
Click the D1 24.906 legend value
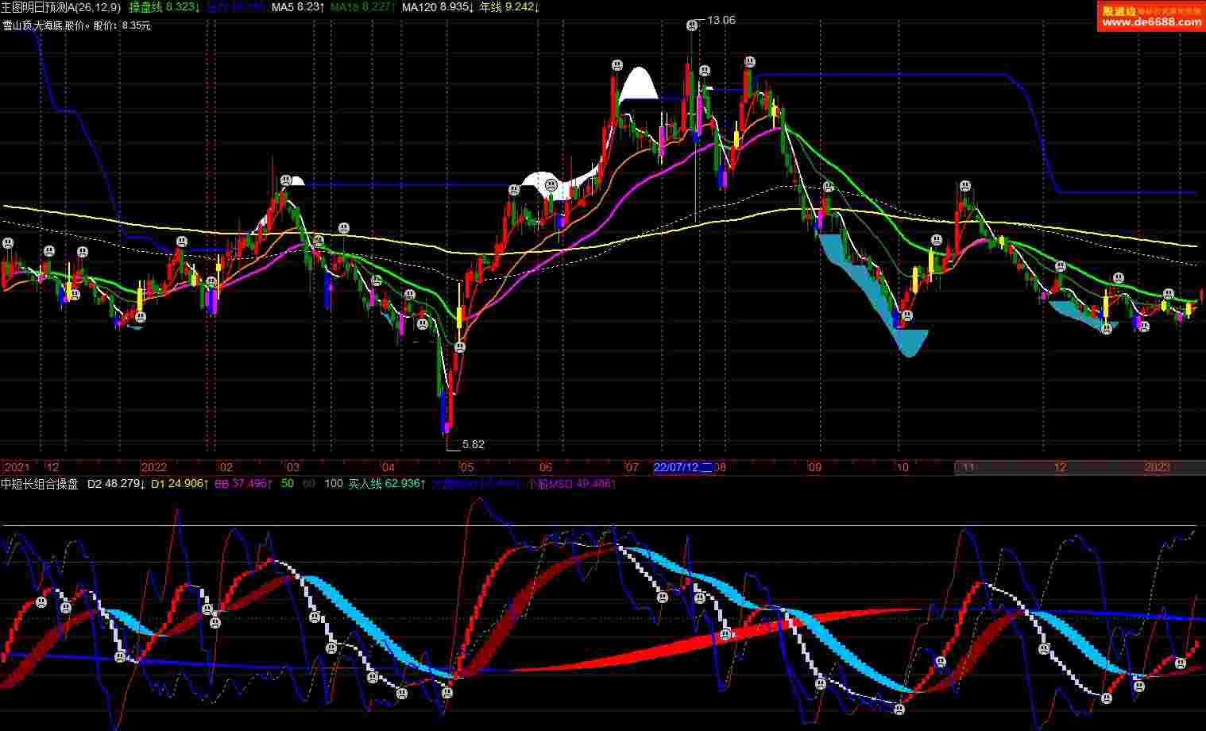180,483
